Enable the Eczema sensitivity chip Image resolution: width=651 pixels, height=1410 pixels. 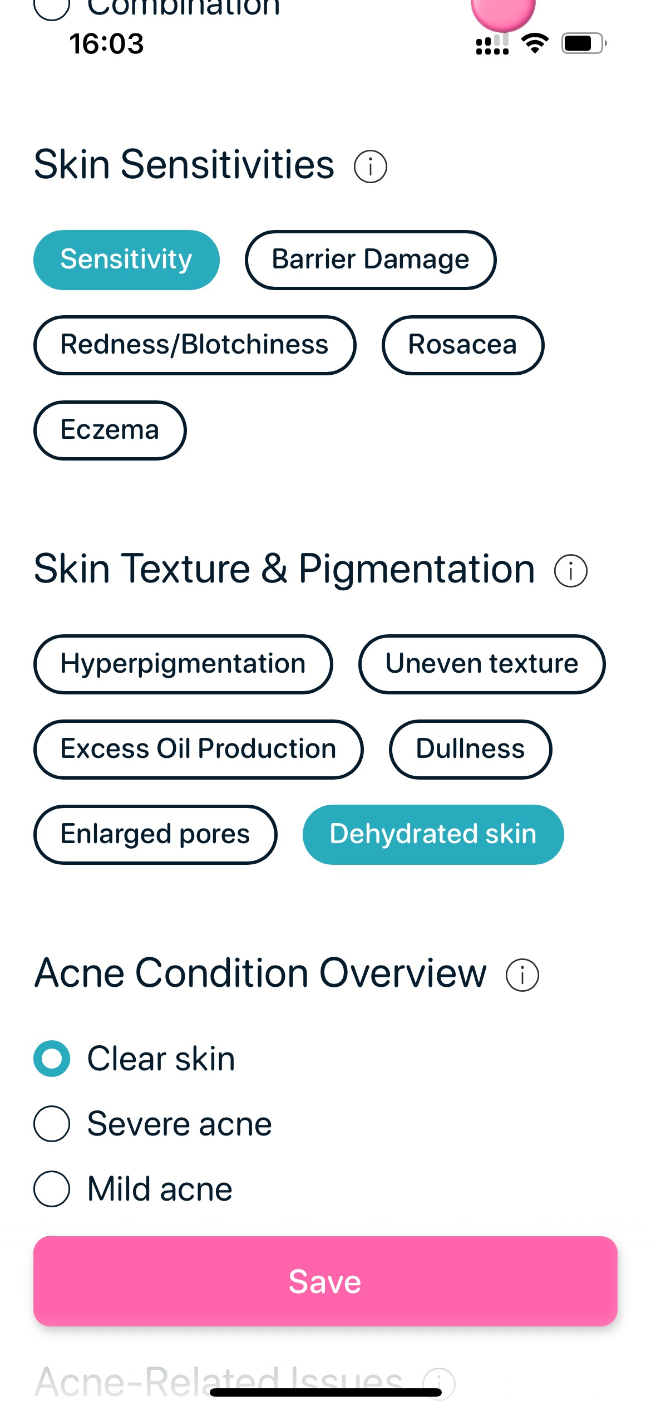tap(110, 430)
